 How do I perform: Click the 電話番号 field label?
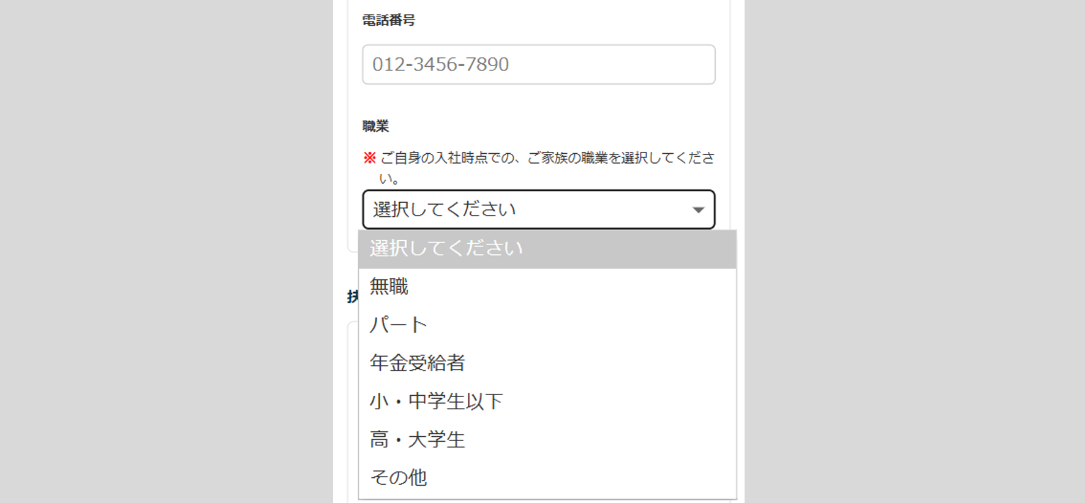389,20
